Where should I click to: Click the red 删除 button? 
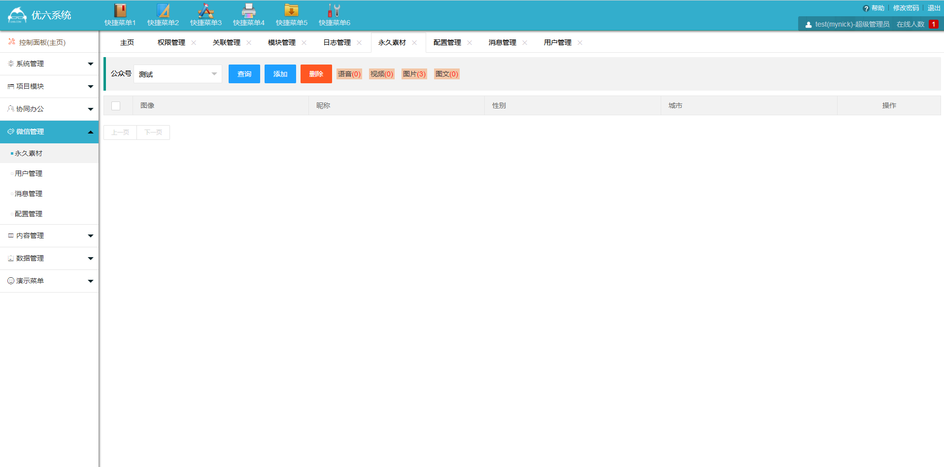[x=316, y=74]
